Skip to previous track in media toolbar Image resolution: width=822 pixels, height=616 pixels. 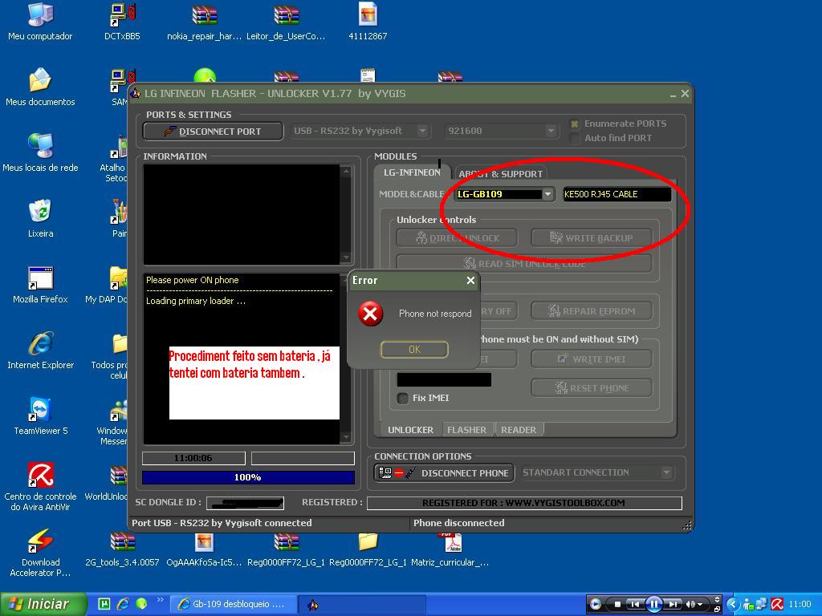[634, 604]
